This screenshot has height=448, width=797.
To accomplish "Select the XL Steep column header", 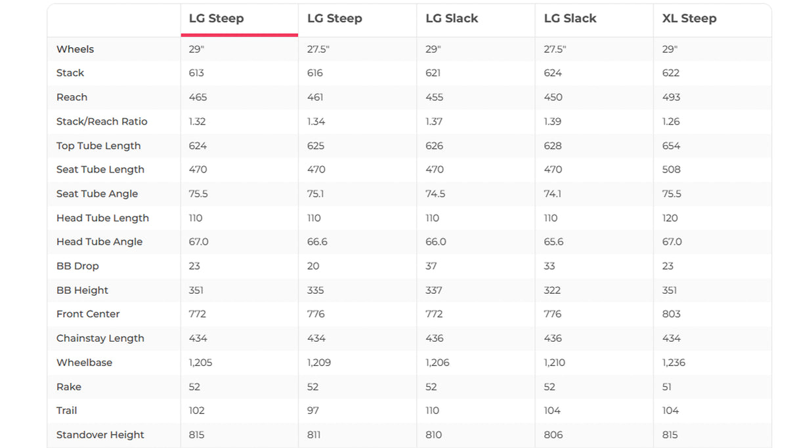I will point(689,18).
